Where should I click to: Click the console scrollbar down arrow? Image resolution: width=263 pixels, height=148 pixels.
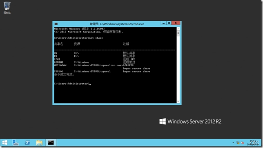point(178,102)
